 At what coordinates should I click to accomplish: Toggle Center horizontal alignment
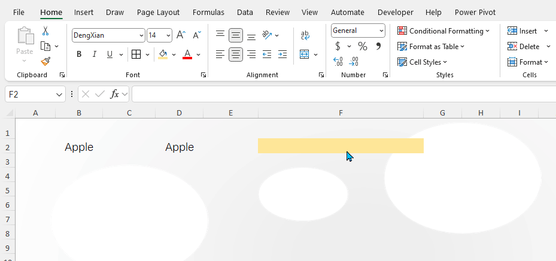click(x=236, y=54)
